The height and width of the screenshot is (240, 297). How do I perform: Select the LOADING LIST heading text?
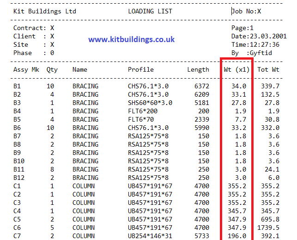(x=150, y=12)
